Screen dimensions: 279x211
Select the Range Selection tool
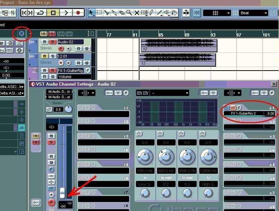coord(99,13)
